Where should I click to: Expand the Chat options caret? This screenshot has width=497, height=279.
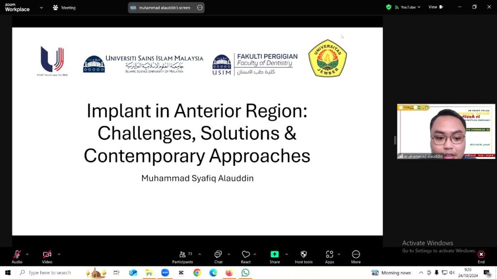[x=229, y=254]
